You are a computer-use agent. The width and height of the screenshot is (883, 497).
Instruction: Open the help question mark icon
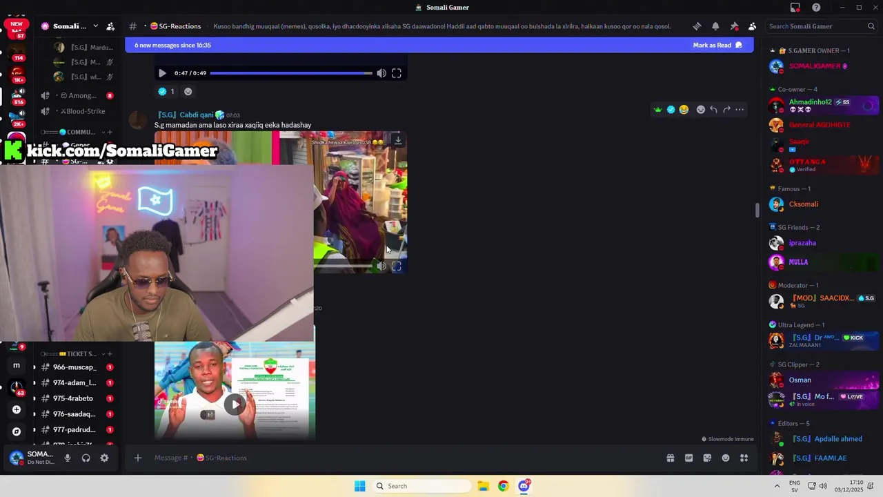(816, 8)
